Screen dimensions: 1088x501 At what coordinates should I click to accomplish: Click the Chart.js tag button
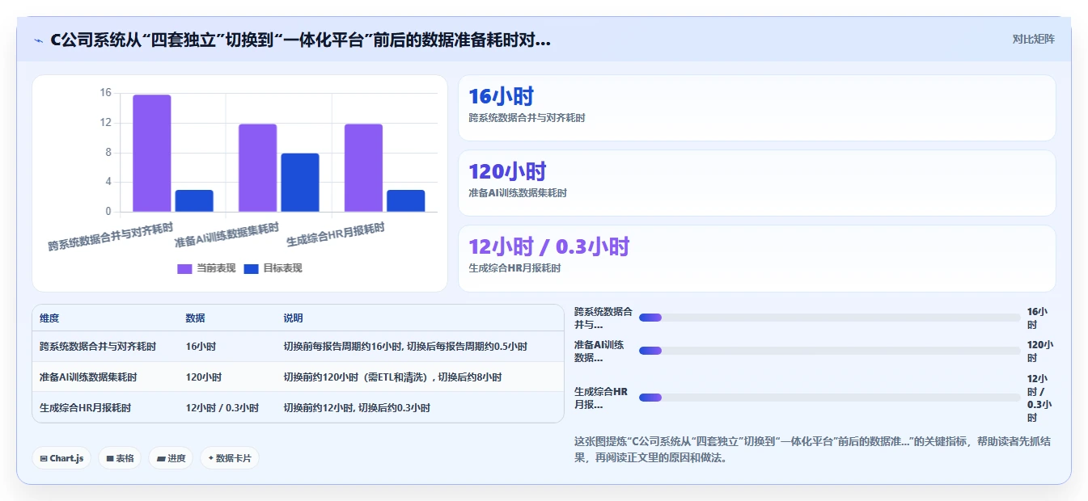62,458
